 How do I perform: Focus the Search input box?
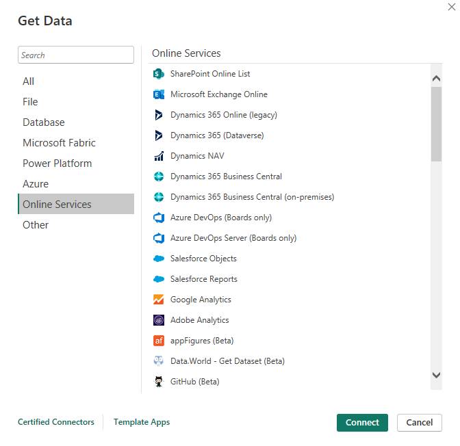76,55
